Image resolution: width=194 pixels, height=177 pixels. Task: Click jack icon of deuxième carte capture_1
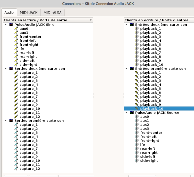coord(16,73)
